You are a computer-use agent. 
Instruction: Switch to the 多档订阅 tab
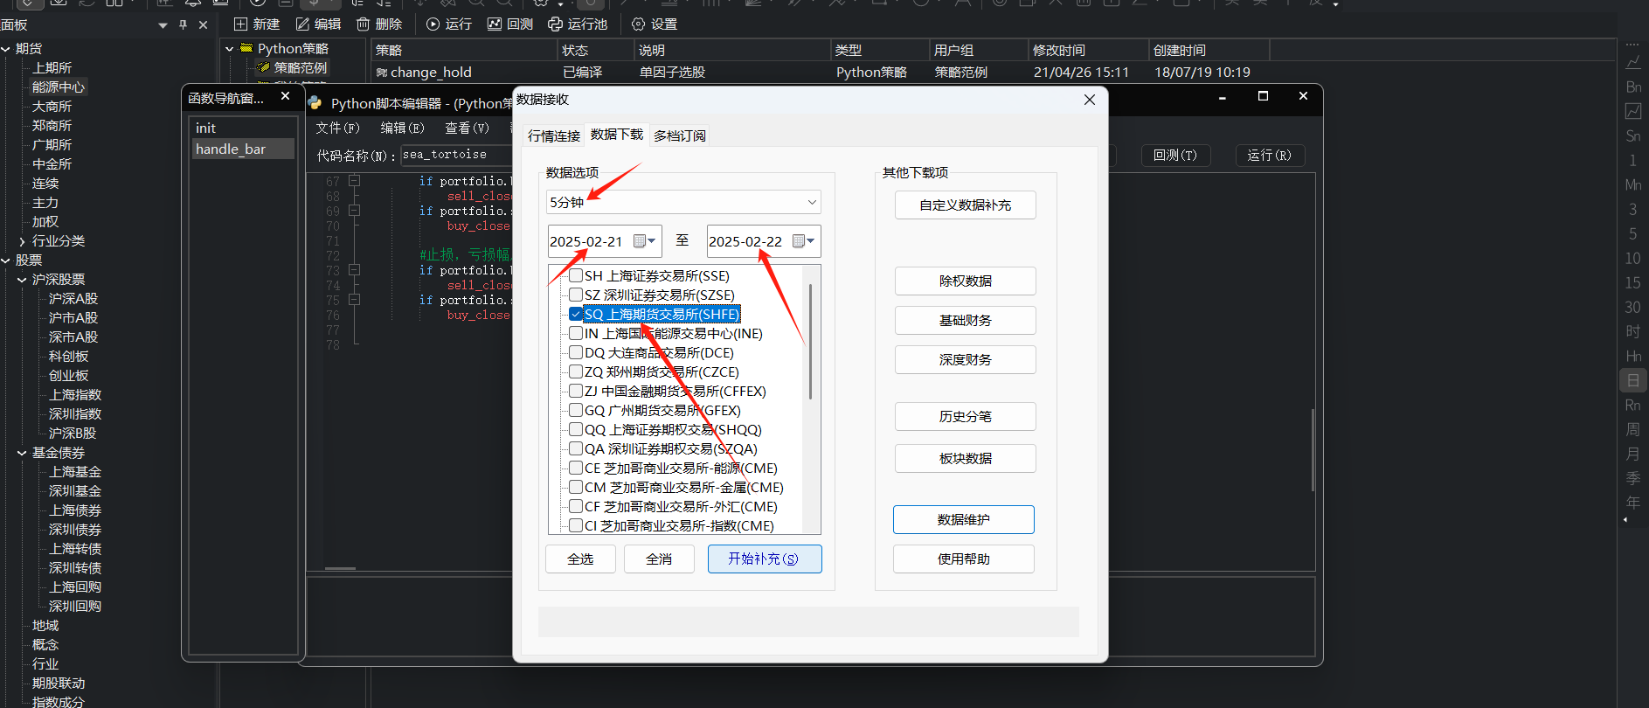click(x=680, y=135)
